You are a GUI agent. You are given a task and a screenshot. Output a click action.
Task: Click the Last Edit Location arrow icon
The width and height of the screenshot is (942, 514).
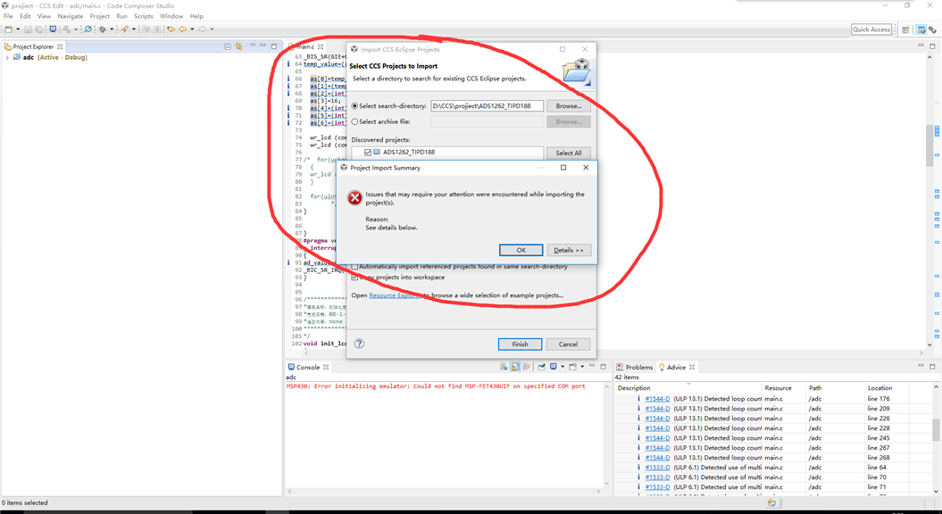(171, 29)
